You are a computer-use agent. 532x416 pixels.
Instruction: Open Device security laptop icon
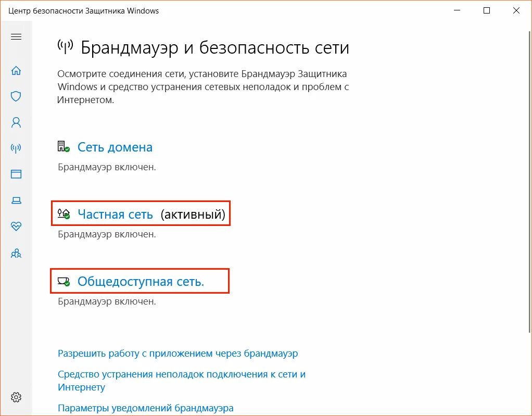(16, 200)
